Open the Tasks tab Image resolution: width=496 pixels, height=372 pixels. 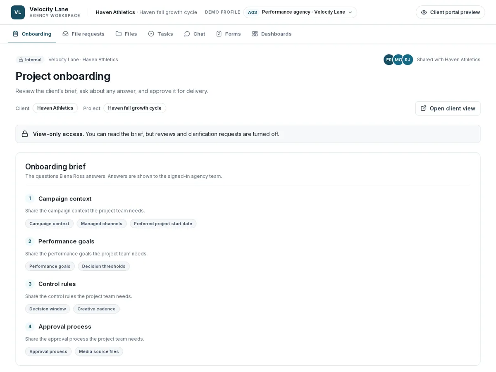(160, 34)
